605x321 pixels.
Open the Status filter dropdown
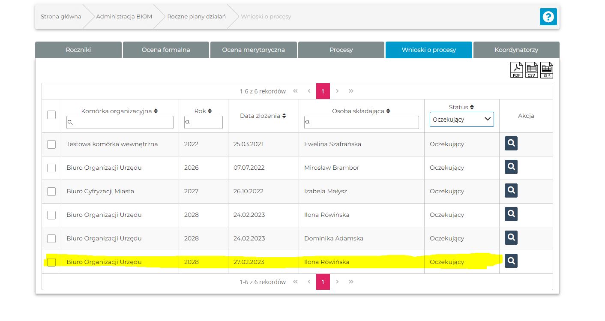point(461,120)
